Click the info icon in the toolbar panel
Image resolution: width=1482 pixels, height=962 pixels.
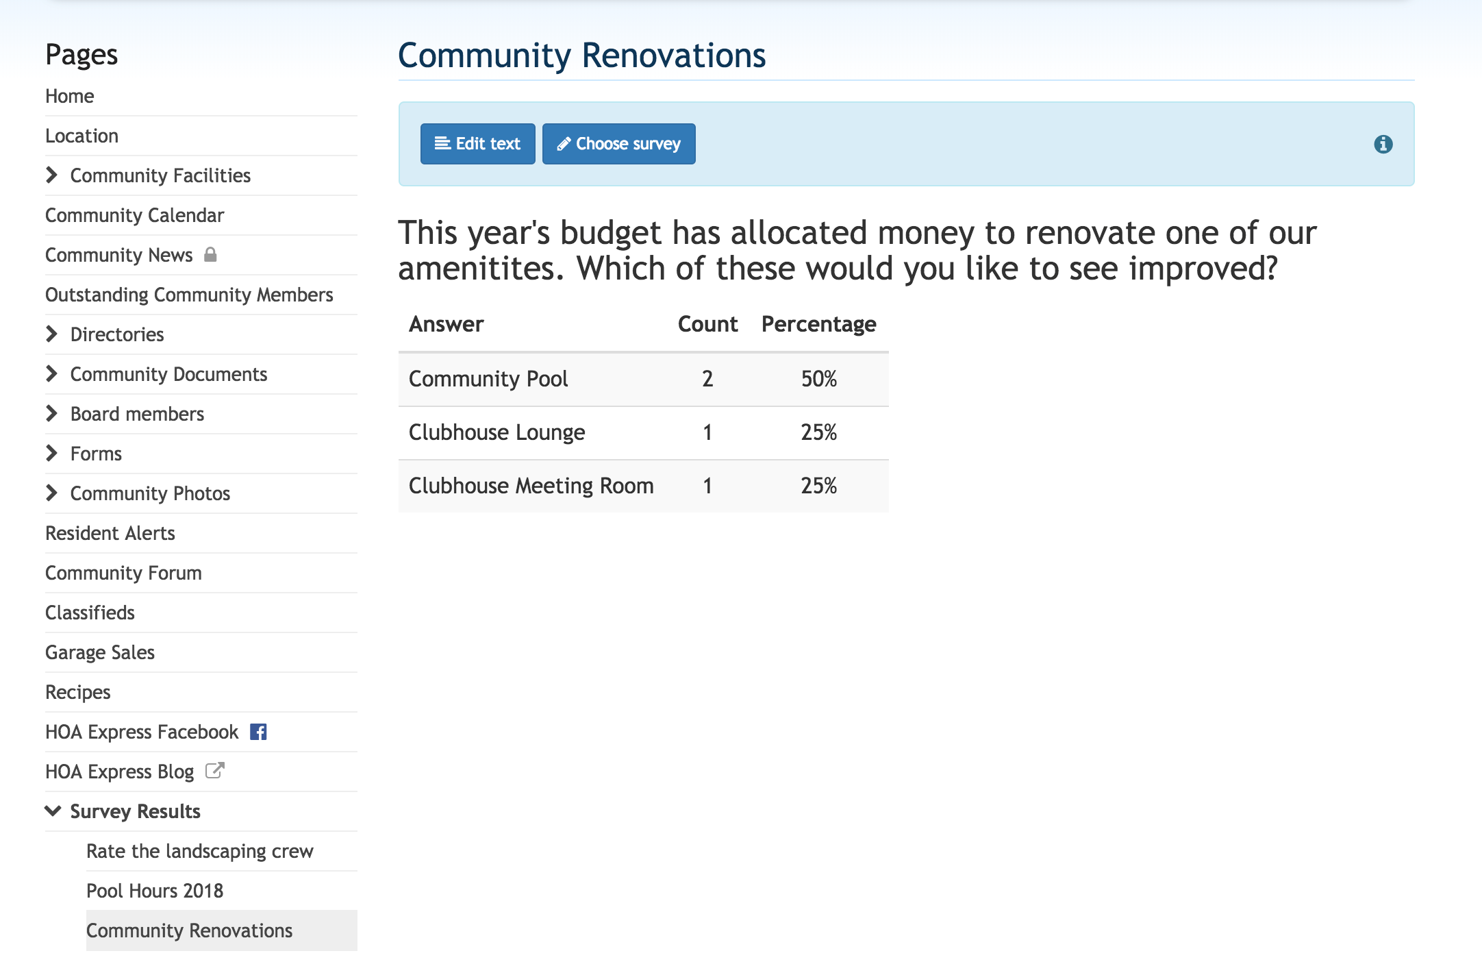[1383, 144]
